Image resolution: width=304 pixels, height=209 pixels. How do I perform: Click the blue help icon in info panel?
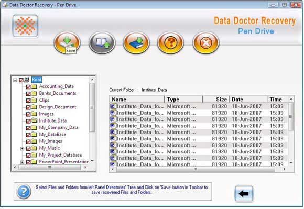[x=24, y=191]
